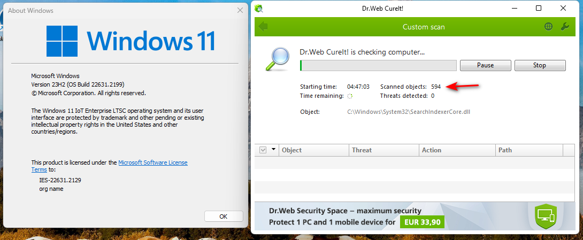Maximize the Dr.Web CureIt window

tap(539, 8)
